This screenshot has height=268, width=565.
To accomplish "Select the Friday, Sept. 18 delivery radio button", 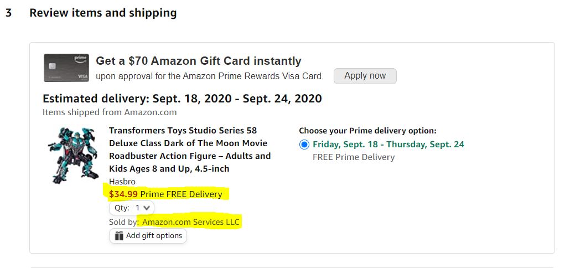I will (304, 145).
